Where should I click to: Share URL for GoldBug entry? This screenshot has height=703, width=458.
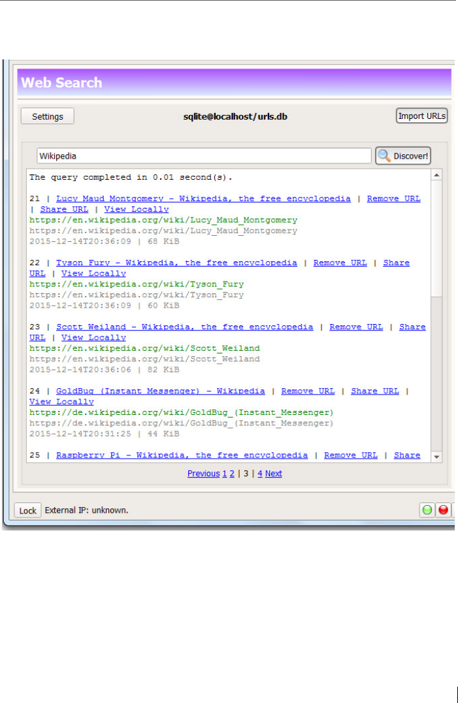pos(374,391)
